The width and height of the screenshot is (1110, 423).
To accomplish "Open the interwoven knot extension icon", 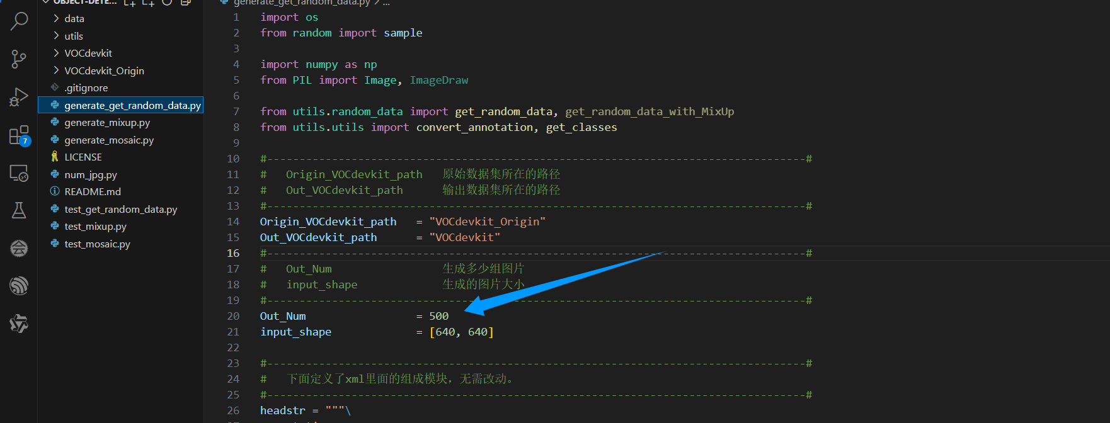I will 19,324.
